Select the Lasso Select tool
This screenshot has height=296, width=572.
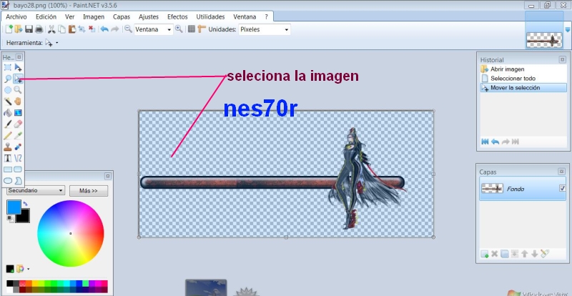click(8, 79)
